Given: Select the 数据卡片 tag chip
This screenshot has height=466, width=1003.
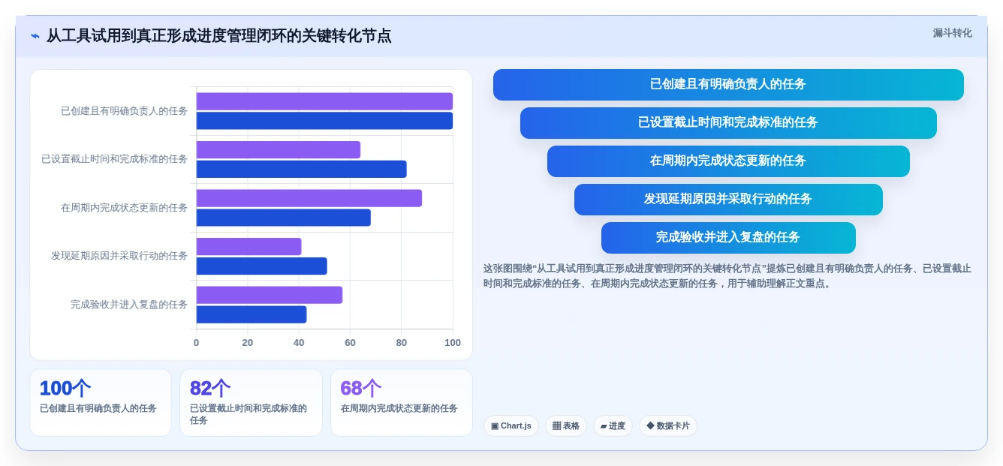Looking at the screenshot, I should click(668, 425).
